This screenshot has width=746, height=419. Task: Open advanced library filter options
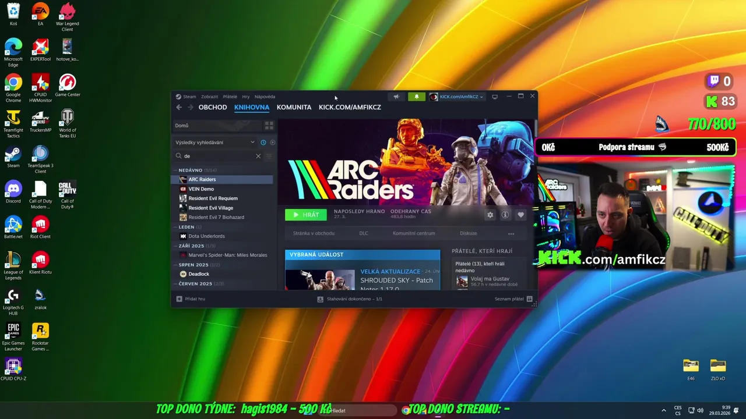tap(269, 156)
